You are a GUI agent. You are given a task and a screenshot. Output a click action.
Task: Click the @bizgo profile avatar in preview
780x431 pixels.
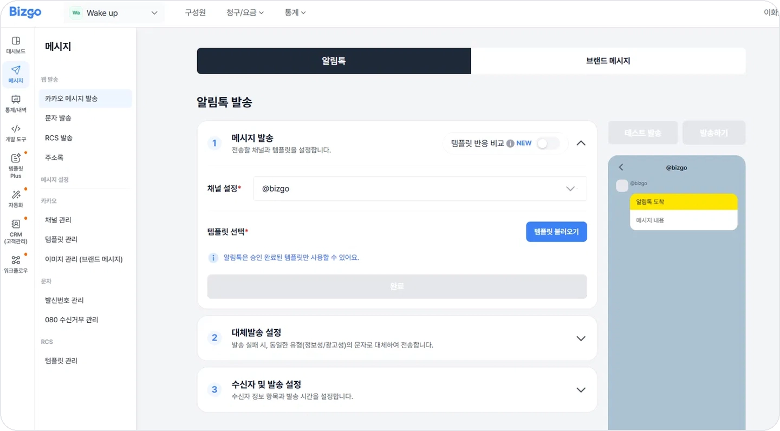pos(622,186)
